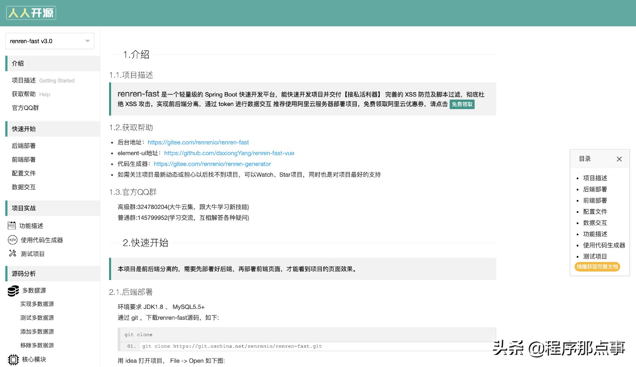Image resolution: width=636 pixels, height=367 pixels.
Task: Open the gitee renren-fast link
Action: click(198, 142)
